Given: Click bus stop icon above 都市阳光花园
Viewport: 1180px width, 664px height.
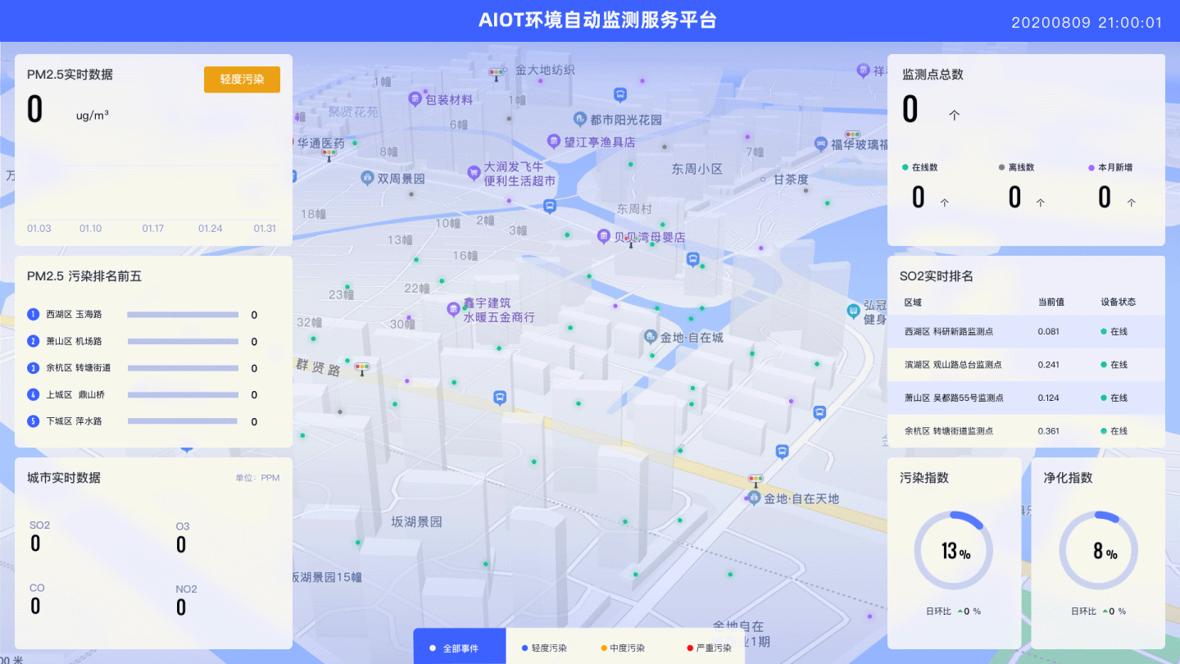Looking at the screenshot, I should point(620,94).
